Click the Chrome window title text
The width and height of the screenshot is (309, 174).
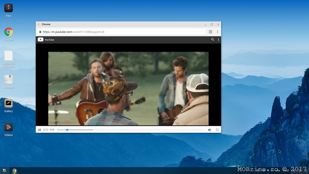coord(46,24)
